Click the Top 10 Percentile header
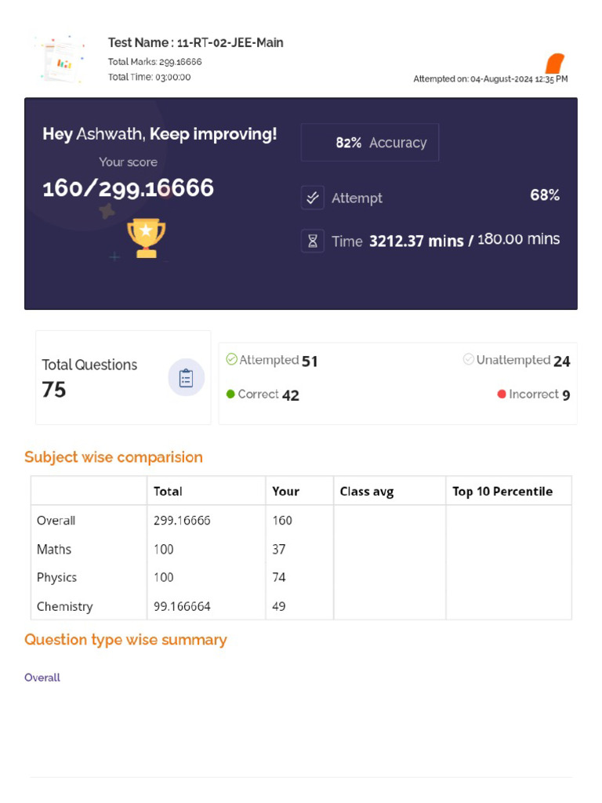 (502, 492)
